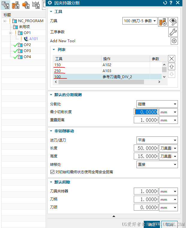This screenshot has width=186, height=228.
Task: Collapse the 默认间隙 section
Action: 51,182
